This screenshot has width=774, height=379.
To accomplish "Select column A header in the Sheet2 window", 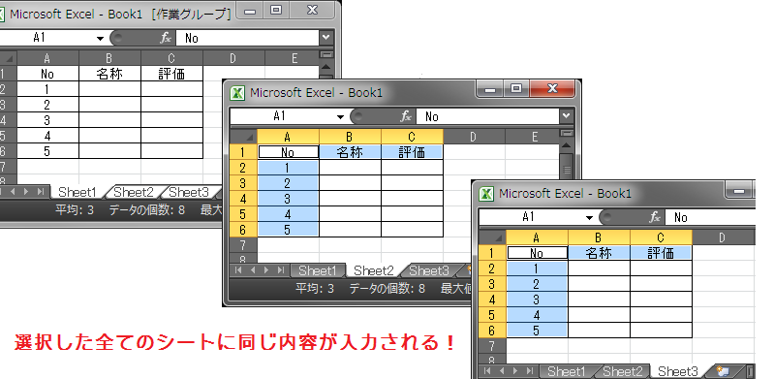I will click(289, 137).
